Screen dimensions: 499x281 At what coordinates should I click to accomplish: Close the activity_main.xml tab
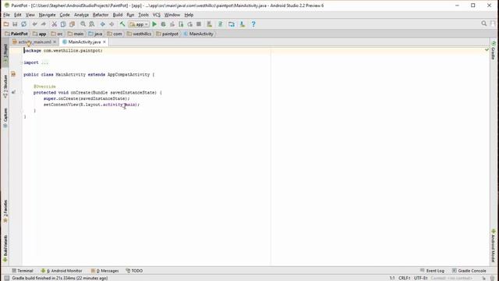point(55,42)
